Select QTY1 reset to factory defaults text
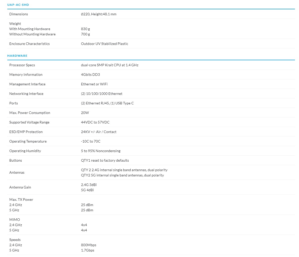The image size is (299, 257). pos(105,160)
